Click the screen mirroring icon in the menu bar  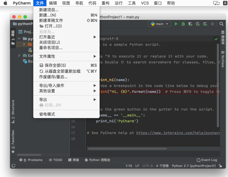click(x=216, y=3)
